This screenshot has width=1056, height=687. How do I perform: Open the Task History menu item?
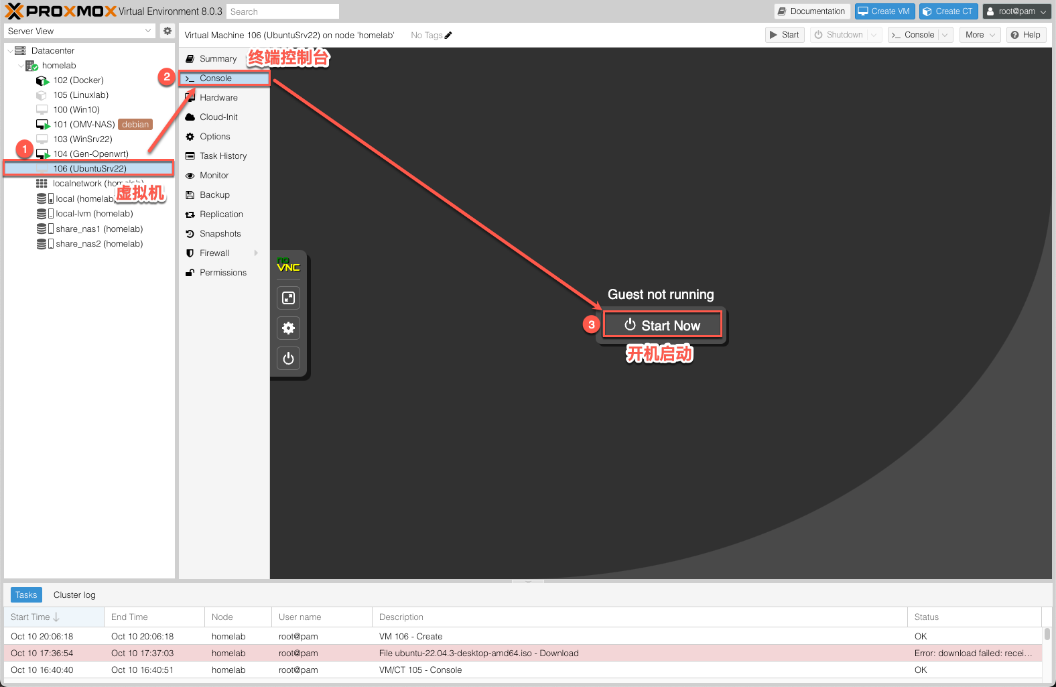coord(224,156)
